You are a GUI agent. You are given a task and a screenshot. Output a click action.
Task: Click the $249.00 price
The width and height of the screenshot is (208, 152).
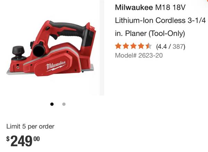click(23, 141)
